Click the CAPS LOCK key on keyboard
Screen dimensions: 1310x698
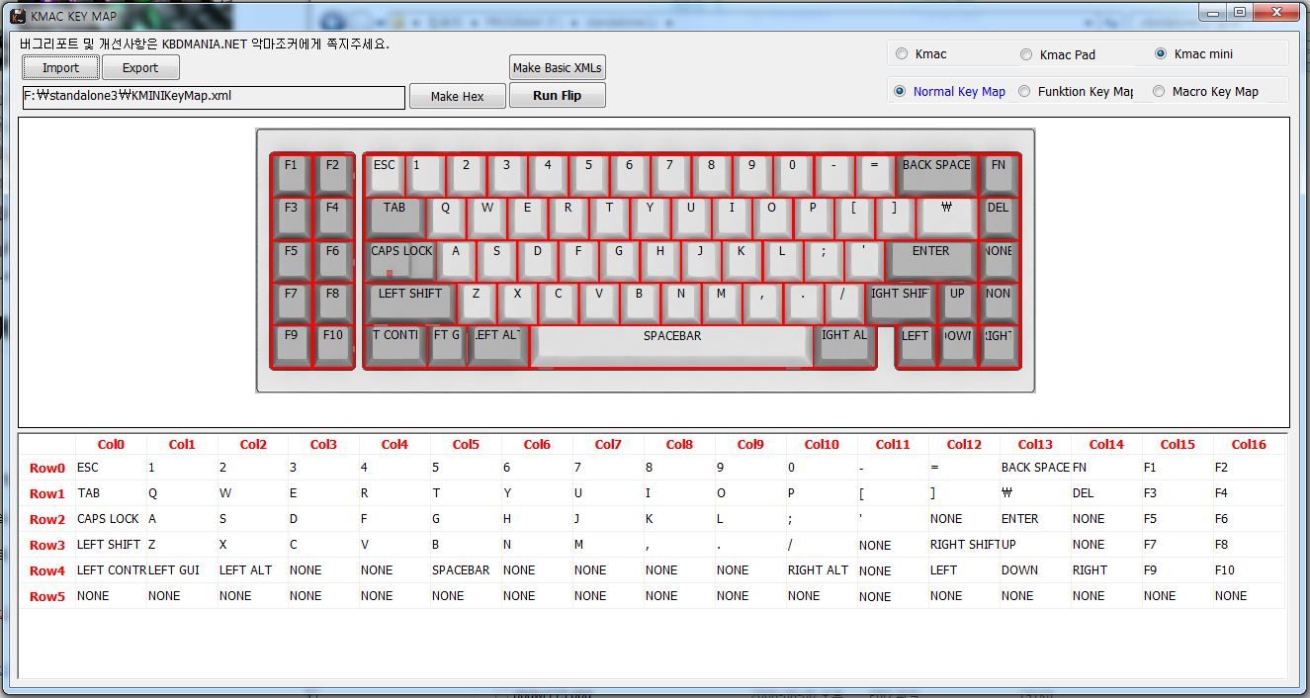point(400,261)
